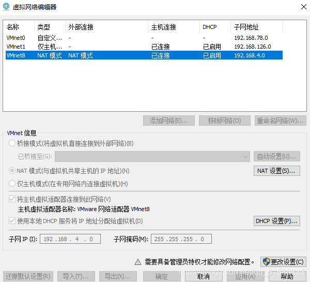Screen dimensions: 310x282
Task: Click 已启用 DHCP cell in VMnet1 row
Action: click(212, 47)
